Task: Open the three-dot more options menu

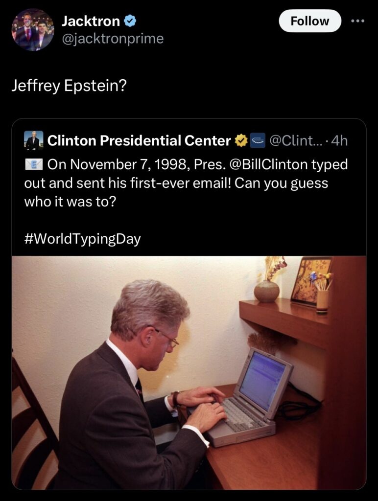Action: click(x=360, y=21)
